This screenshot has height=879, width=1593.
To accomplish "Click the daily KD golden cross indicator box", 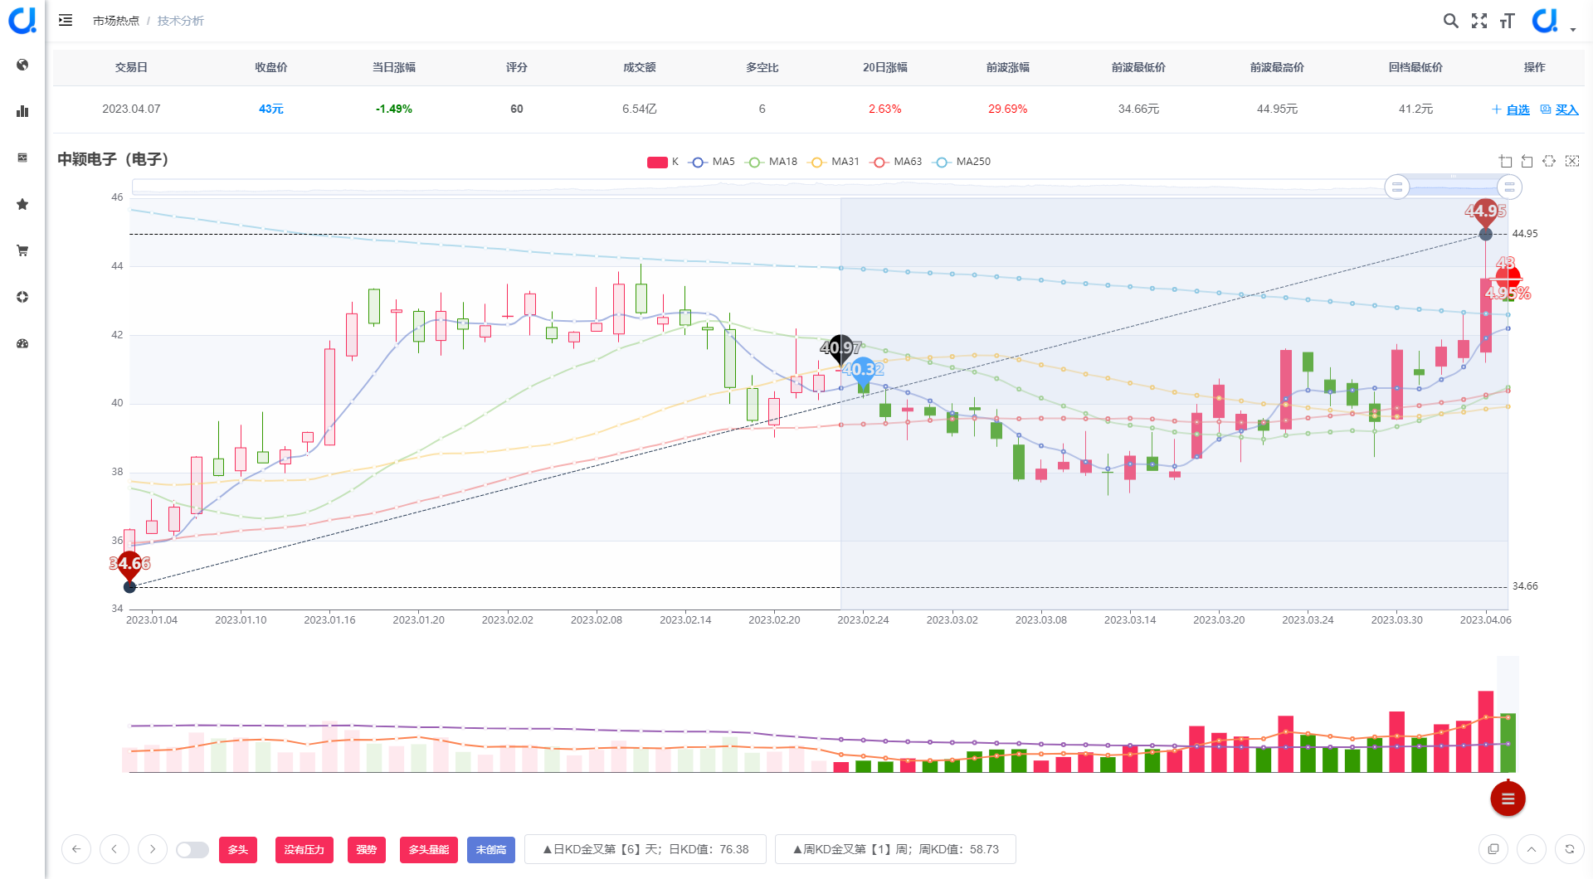I will pos(645,849).
